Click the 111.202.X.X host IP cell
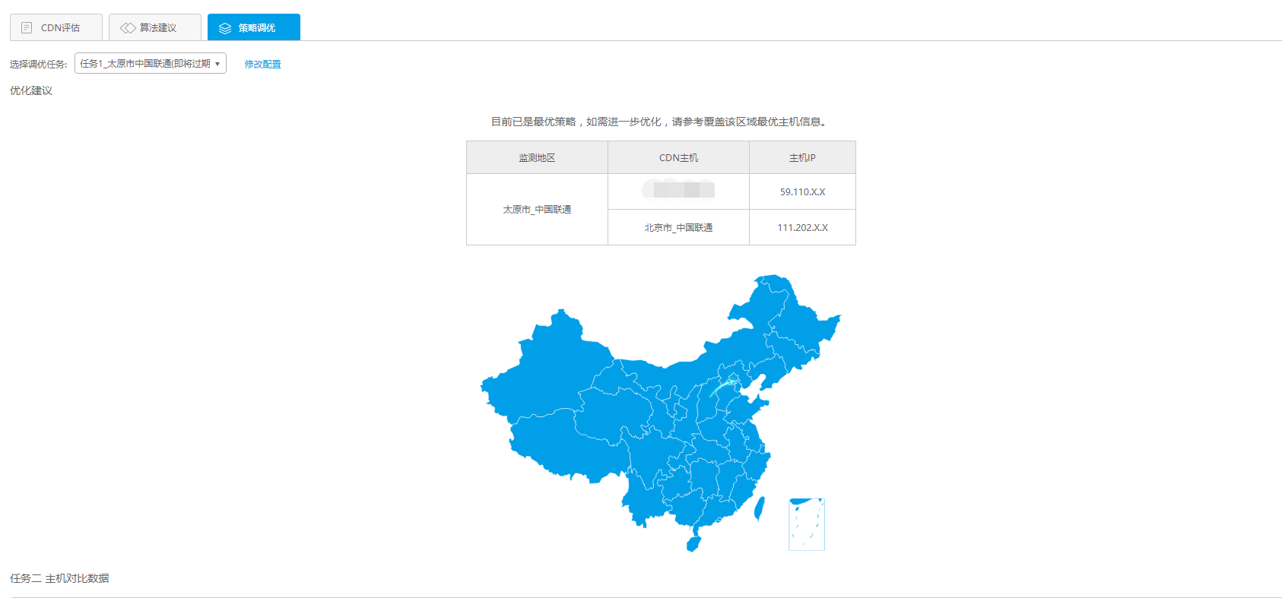This screenshot has height=598, width=1282. point(802,228)
